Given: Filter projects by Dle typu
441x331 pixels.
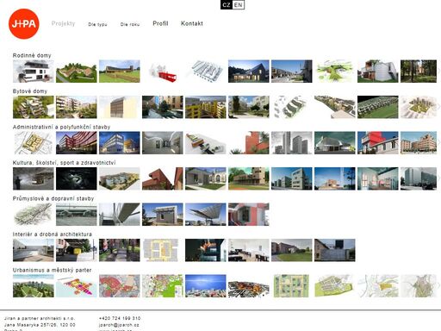Looking at the screenshot, I should click(x=97, y=24).
